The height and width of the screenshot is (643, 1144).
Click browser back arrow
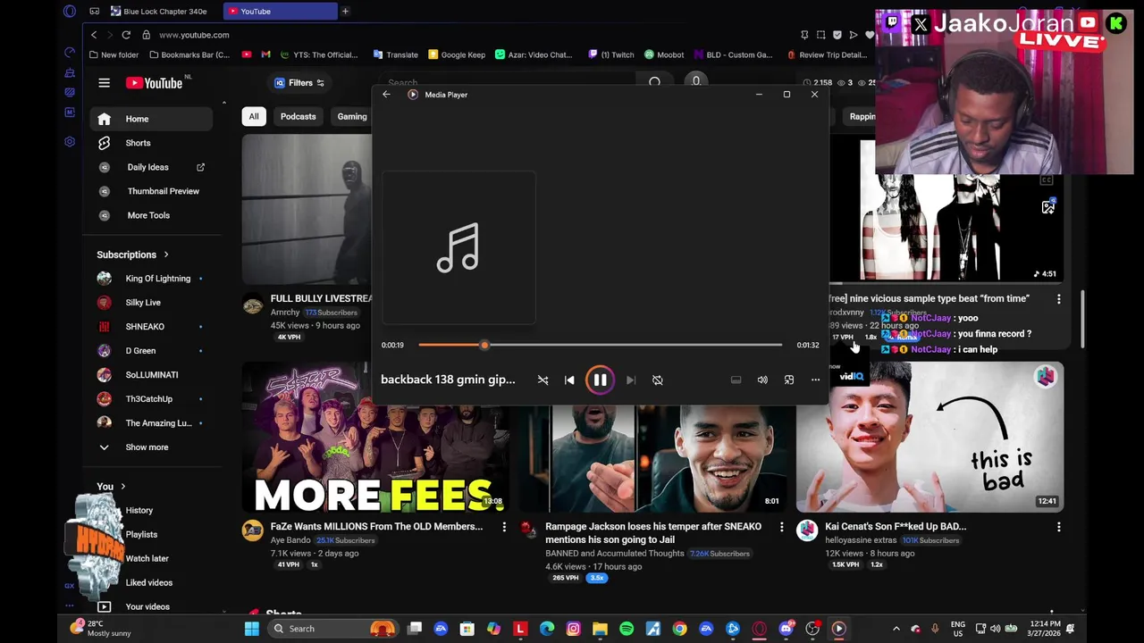point(94,35)
